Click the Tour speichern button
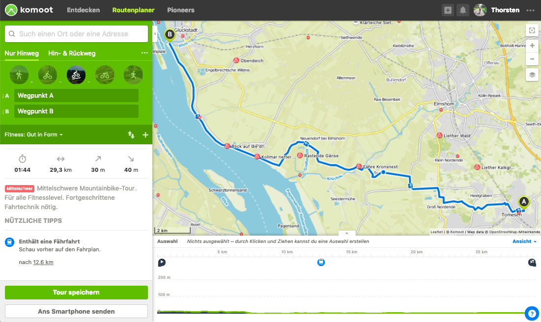The image size is (541, 322). [x=76, y=293]
